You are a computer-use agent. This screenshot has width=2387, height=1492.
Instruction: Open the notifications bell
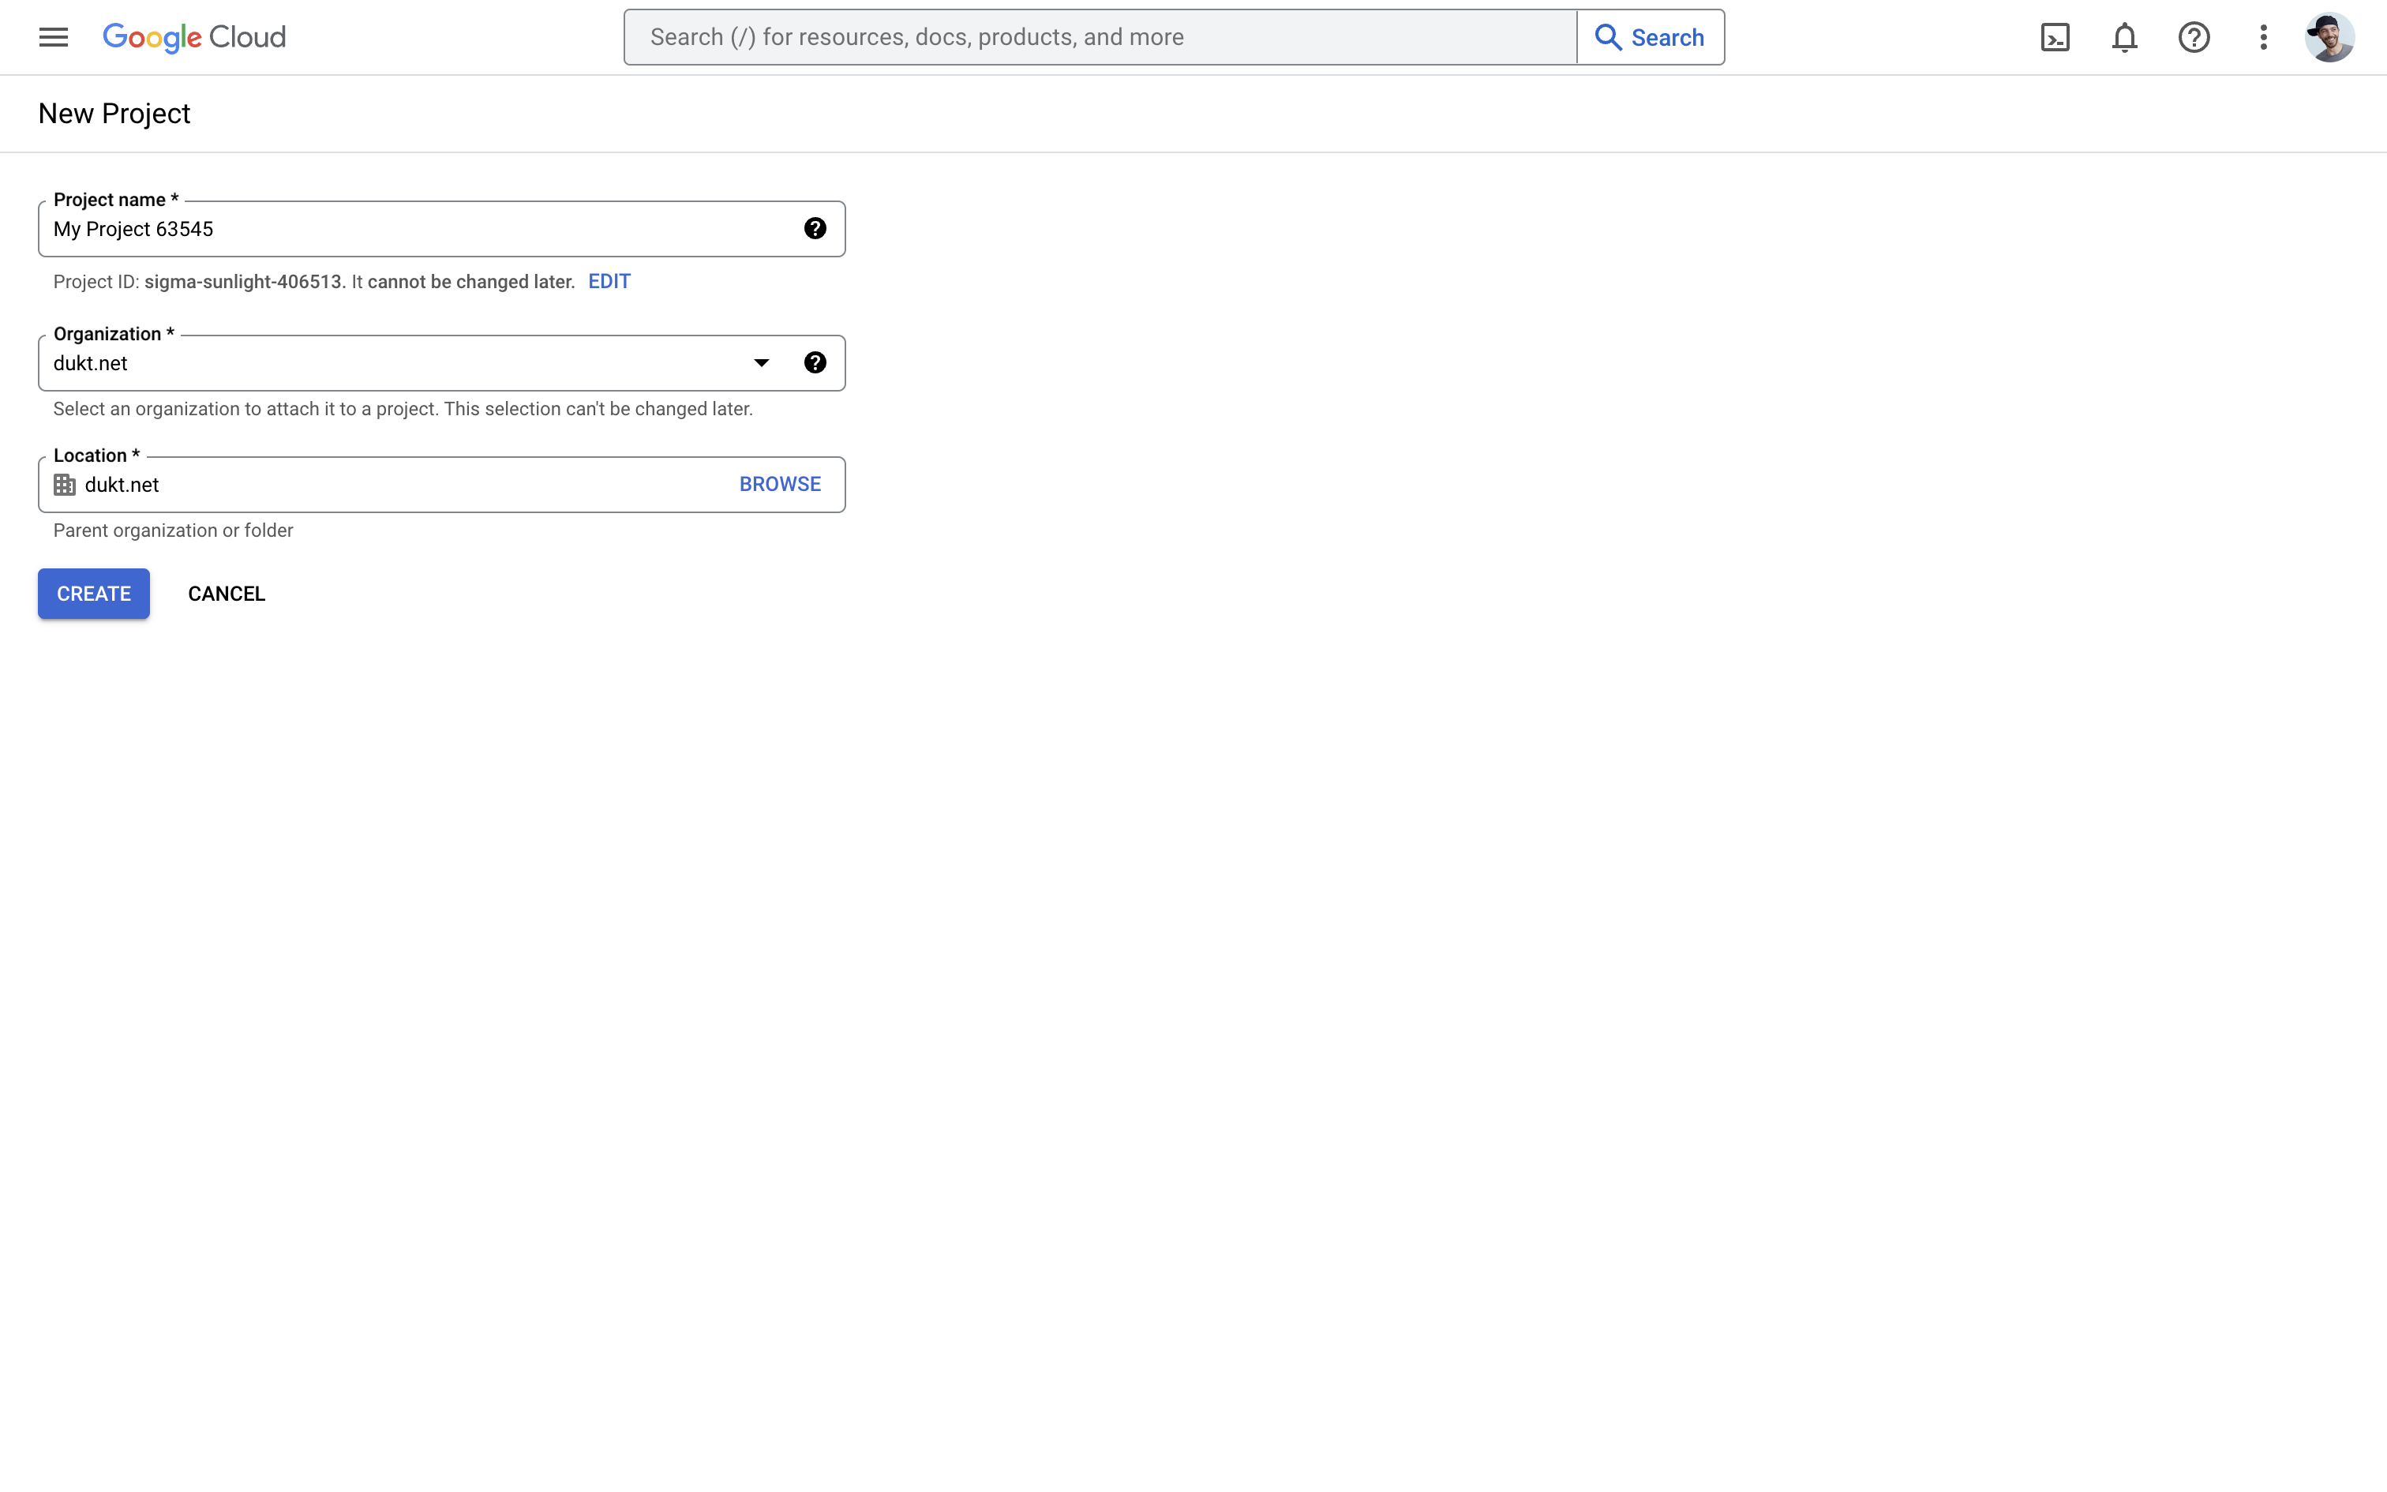2123,38
